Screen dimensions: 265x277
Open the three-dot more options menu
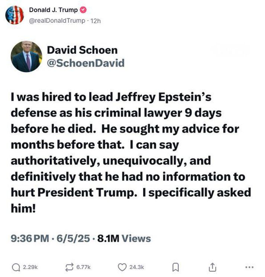point(250,267)
